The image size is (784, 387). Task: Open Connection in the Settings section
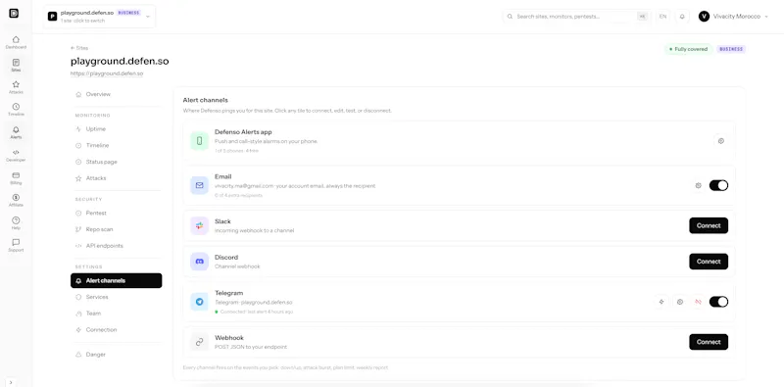(116, 330)
